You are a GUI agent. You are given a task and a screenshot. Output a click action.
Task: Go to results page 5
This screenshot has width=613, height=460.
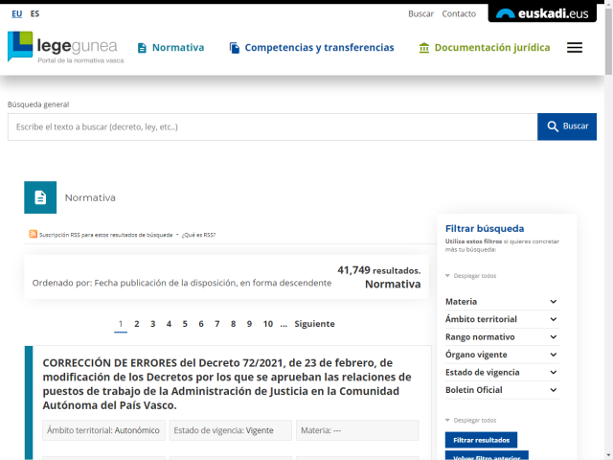185,324
